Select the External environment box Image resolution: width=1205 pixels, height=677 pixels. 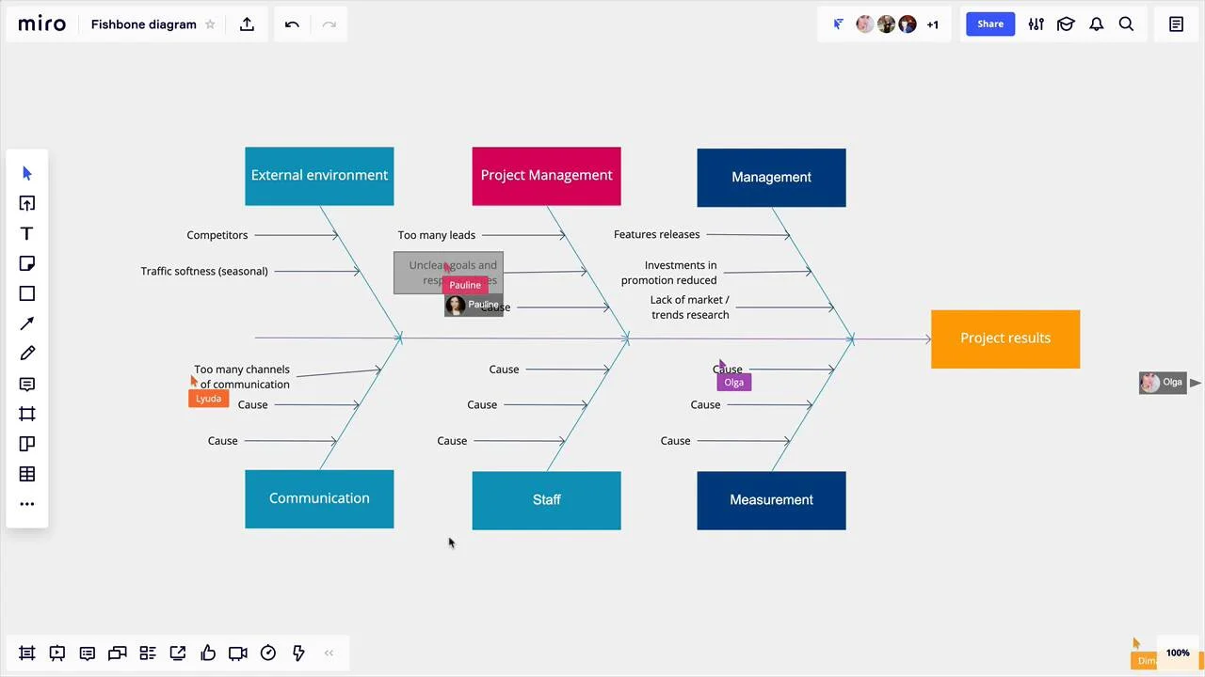point(319,176)
